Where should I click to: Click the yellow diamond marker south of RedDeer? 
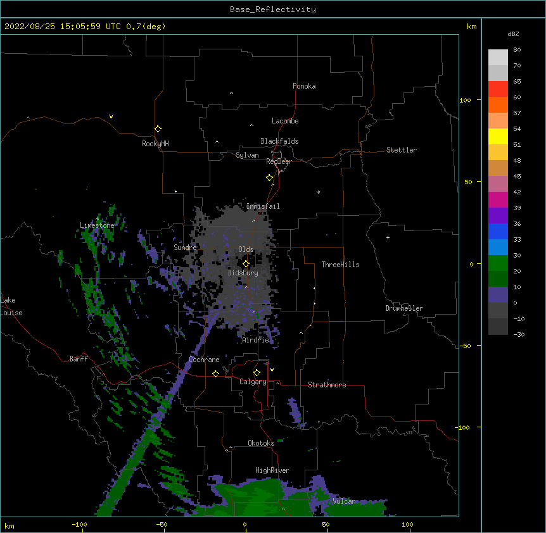coord(269,178)
